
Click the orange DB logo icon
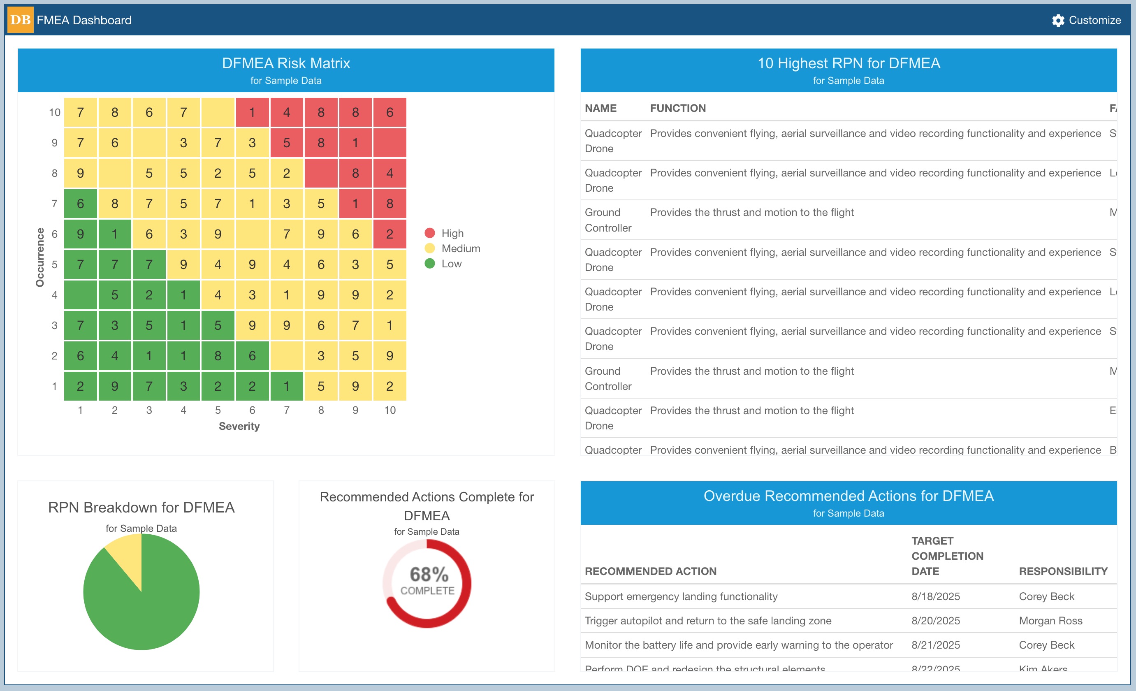[x=20, y=20]
